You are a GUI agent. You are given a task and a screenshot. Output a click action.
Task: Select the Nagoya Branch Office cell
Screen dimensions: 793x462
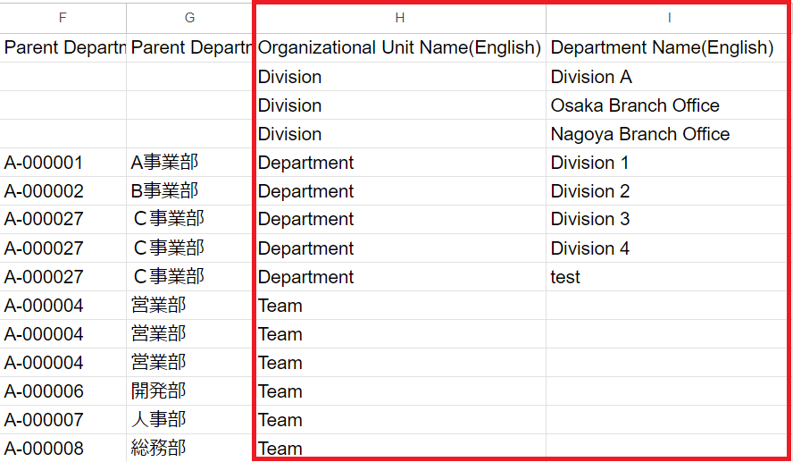[x=640, y=134]
